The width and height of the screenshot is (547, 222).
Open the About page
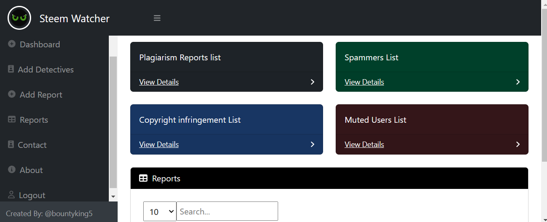[31, 170]
